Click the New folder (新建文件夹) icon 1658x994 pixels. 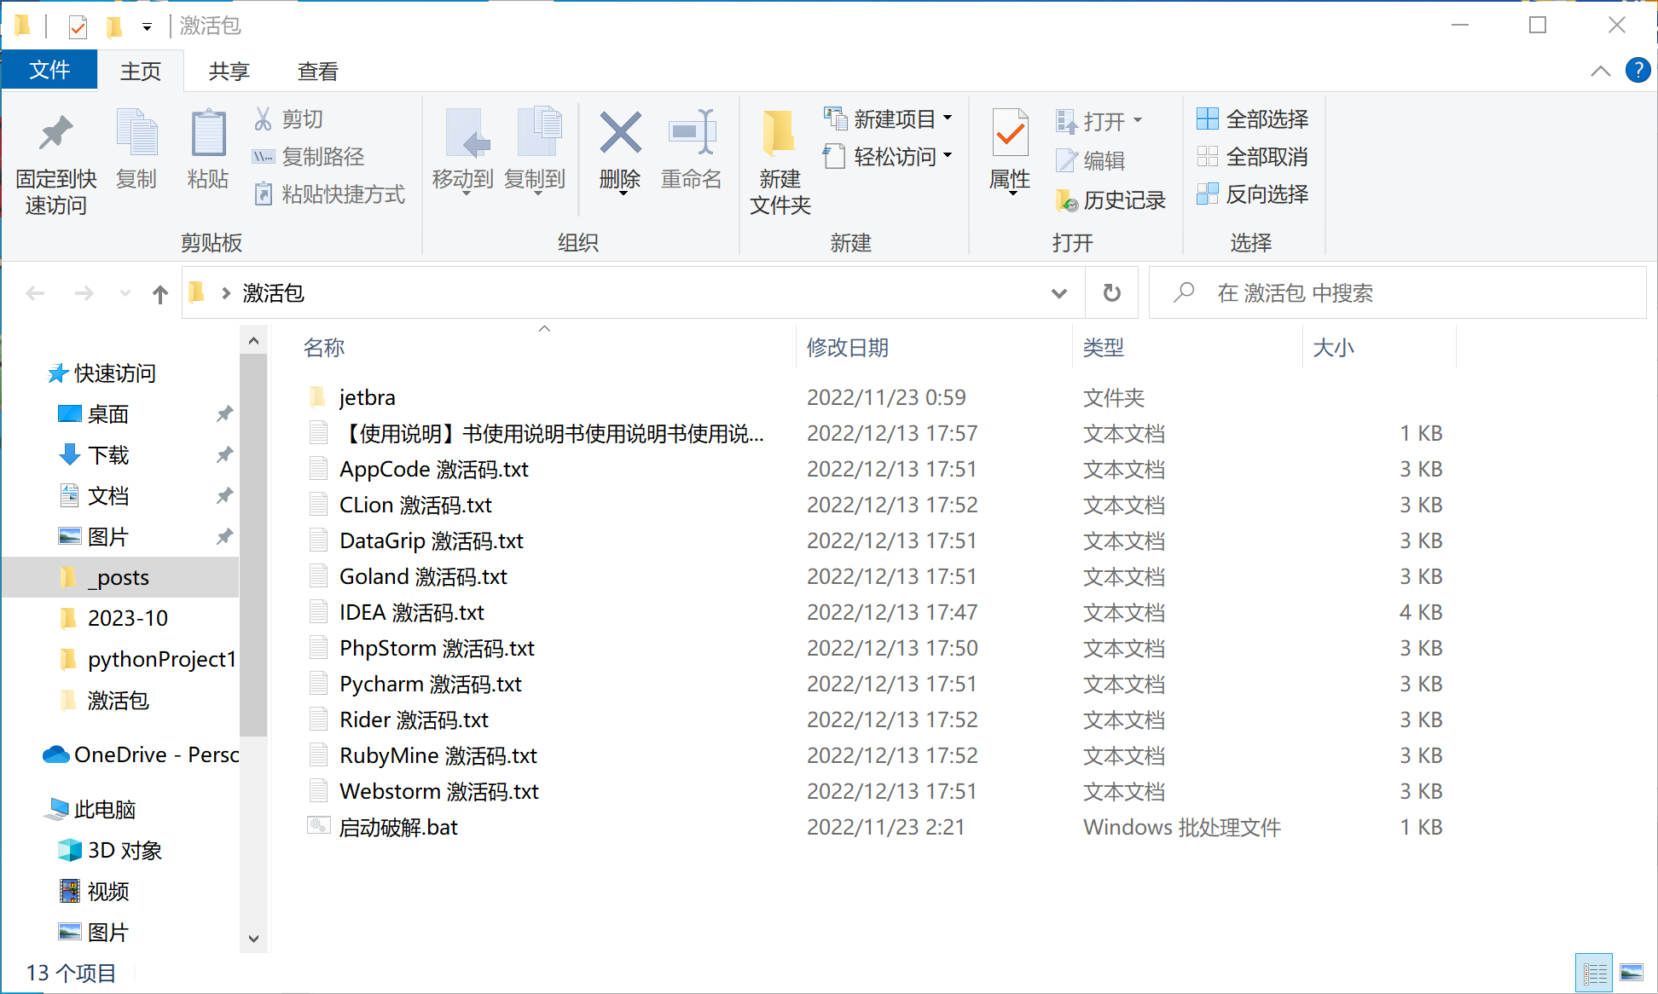coord(779,134)
